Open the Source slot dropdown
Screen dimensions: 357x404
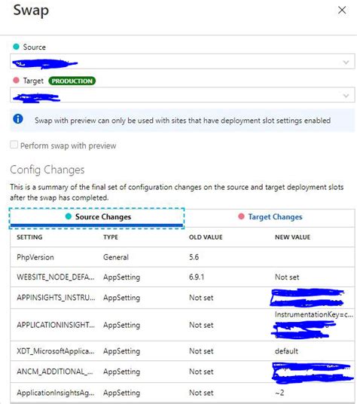(x=182, y=62)
